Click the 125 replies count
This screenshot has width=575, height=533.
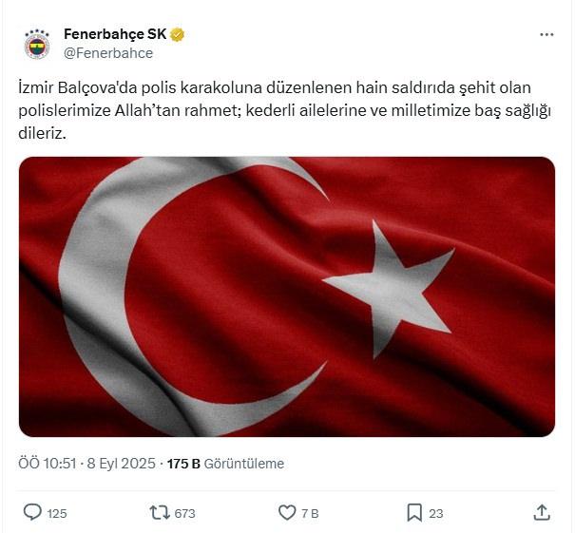tap(57, 514)
